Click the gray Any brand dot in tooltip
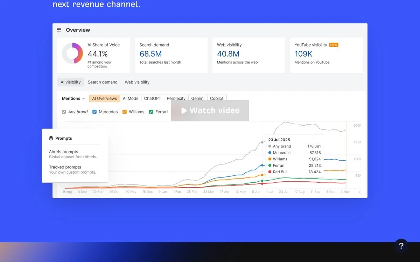This screenshot has width=420, height=262. [x=270, y=146]
